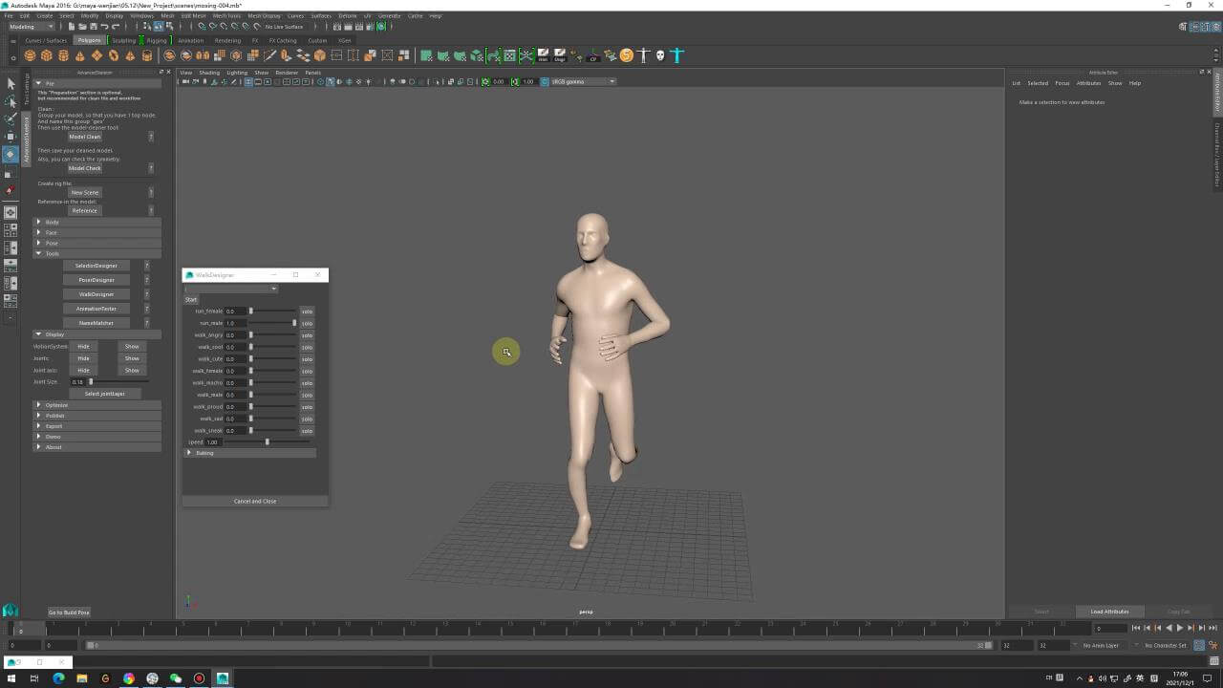The width and height of the screenshot is (1223, 688).
Task: Open the Modeling menu set dropdown
Action: coord(32,27)
